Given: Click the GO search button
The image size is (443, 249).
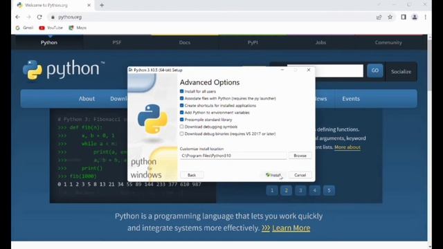Looking at the screenshot, I should (x=375, y=71).
